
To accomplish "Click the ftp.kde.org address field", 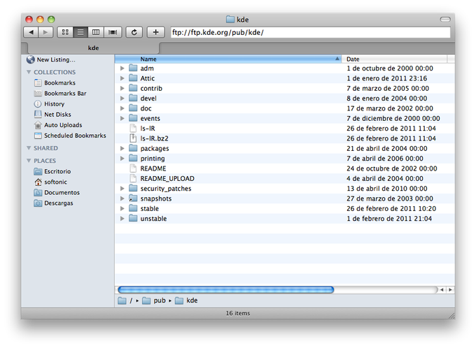I will (311, 32).
